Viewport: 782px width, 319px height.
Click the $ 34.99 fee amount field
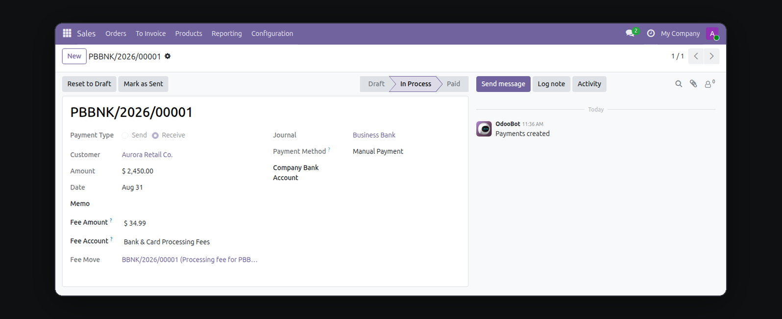click(135, 223)
